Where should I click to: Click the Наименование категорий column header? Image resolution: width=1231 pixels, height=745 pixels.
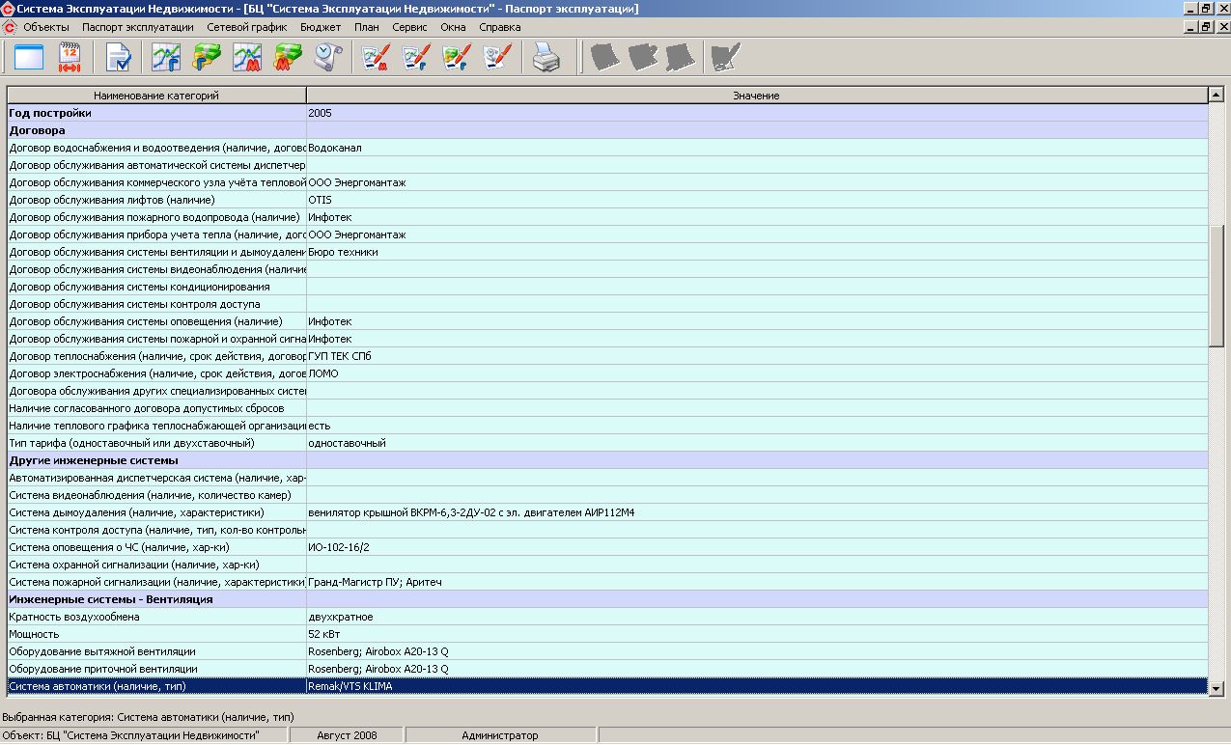pos(156,96)
